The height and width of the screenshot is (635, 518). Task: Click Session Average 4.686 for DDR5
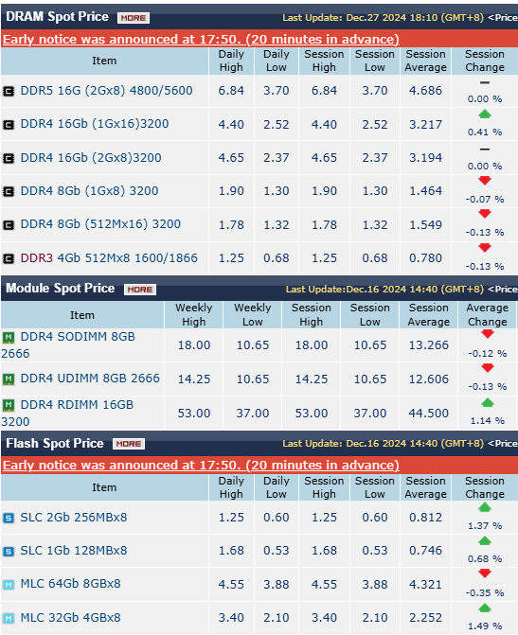tap(425, 90)
